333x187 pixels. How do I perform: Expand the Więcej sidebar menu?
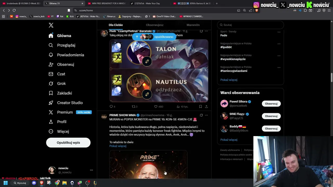pos(59,131)
